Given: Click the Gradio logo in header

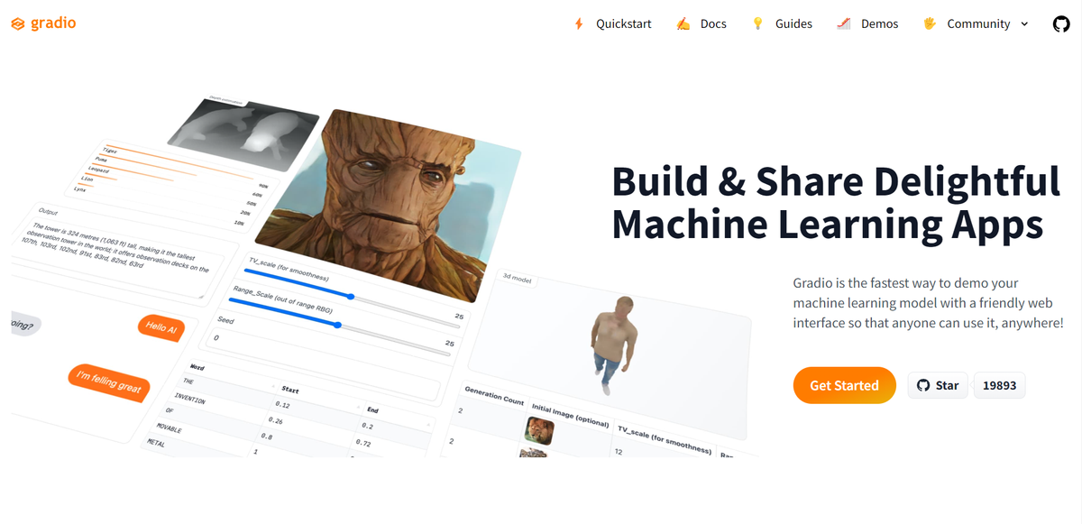Looking at the screenshot, I should (43, 23).
